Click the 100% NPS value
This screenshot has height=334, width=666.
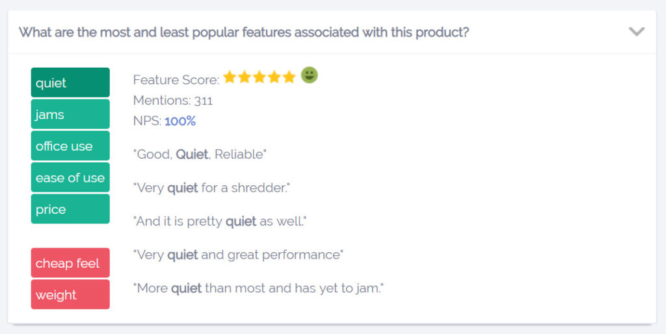(x=180, y=121)
